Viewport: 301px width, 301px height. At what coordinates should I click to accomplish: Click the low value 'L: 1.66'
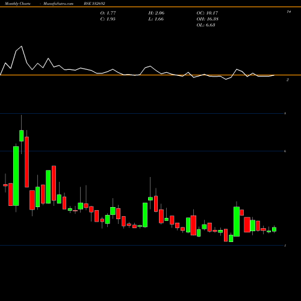(x=156, y=19)
